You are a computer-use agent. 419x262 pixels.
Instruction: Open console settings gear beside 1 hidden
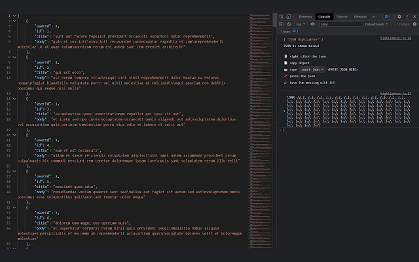tap(414, 24)
